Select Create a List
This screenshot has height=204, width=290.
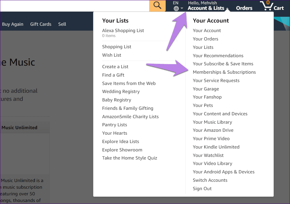pos(115,67)
